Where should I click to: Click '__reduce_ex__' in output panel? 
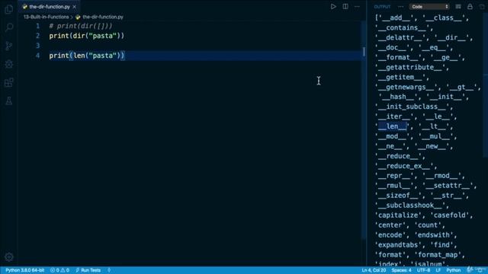pos(404,166)
